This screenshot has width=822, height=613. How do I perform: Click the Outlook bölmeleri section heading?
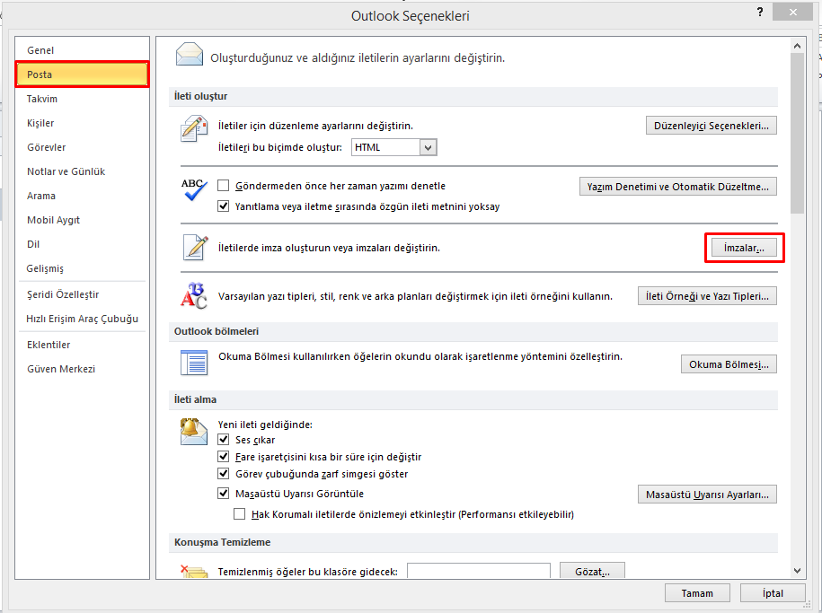217,332
